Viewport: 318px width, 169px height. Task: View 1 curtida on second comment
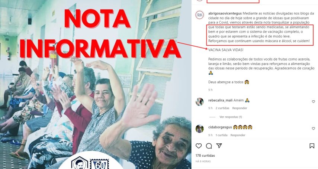[x=221, y=135]
